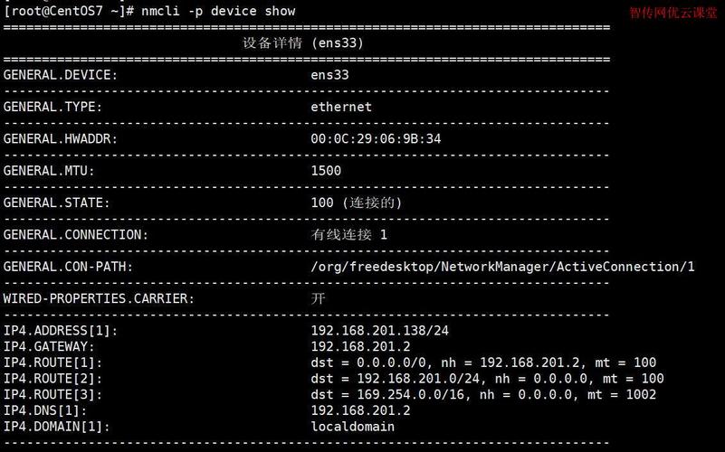Click the carrier value 开
The image size is (725, 452).
pos(318,298)
